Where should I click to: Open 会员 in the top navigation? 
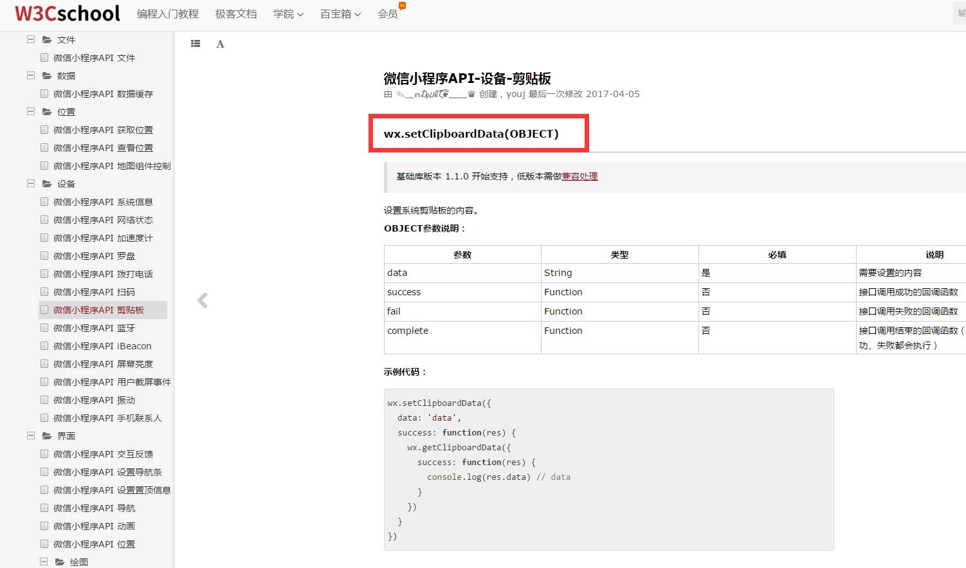388,14
